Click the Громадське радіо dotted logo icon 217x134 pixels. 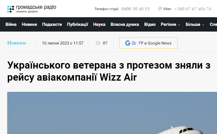[x=11, y=9]
